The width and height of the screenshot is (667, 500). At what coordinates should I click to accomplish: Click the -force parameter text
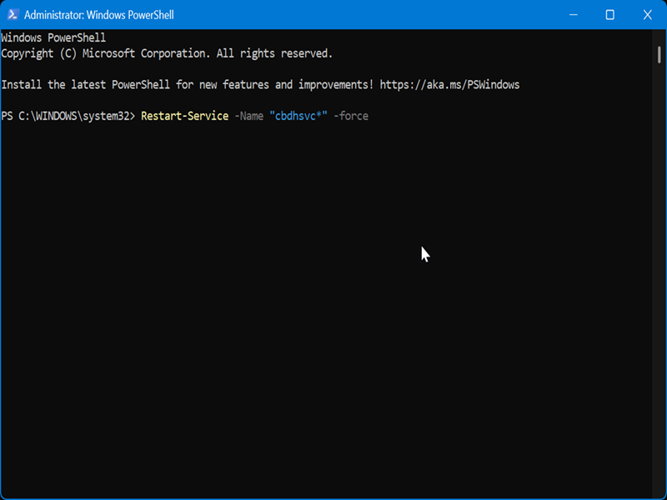pyautogui.click(x=351, y=116)
